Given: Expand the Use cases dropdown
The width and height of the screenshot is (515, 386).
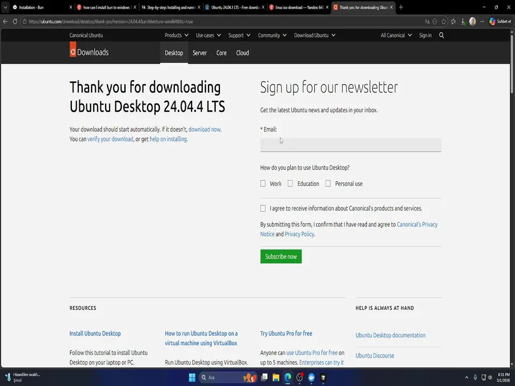Looking at the screenshot, I should click(208, 35).
